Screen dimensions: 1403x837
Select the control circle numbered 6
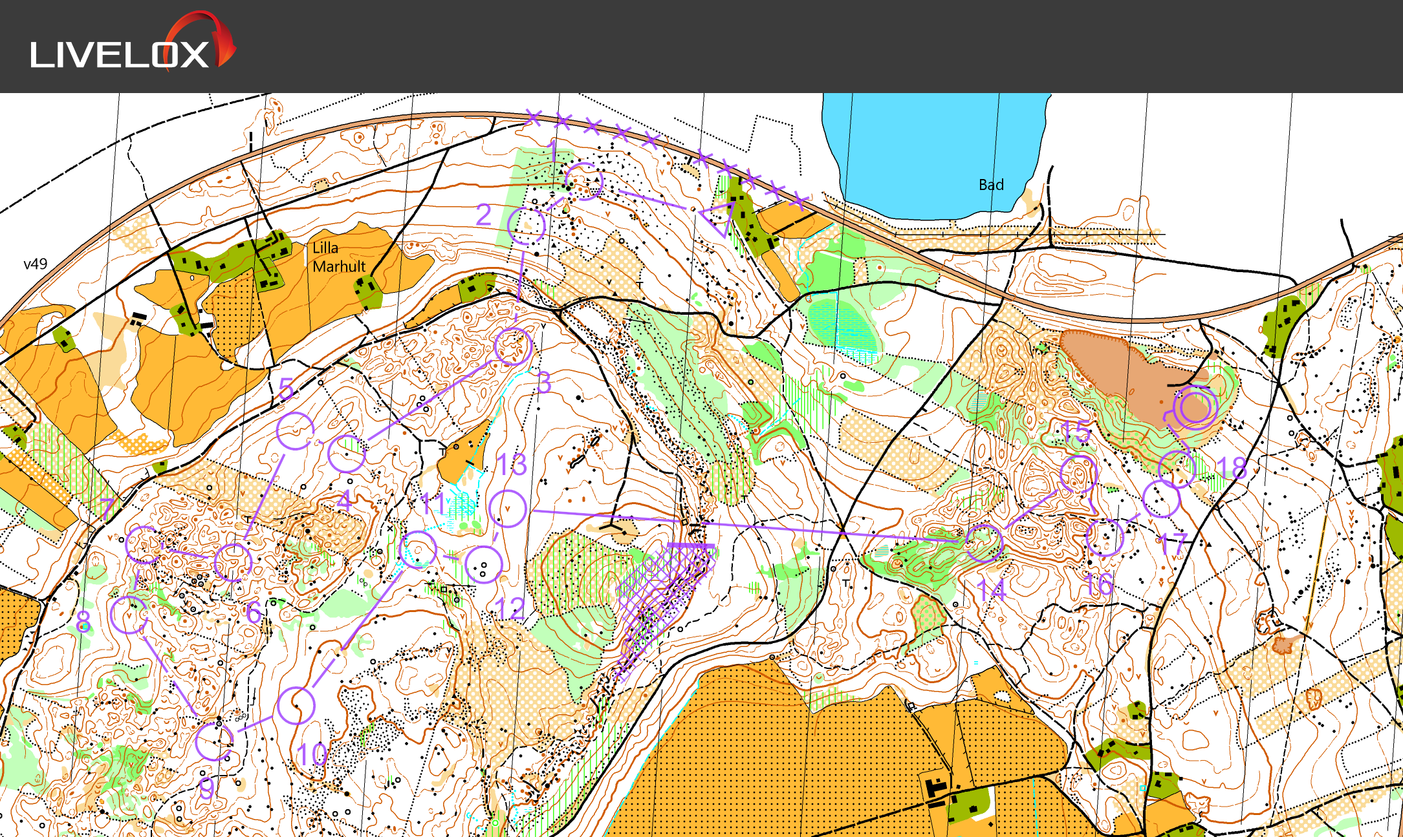233,562
